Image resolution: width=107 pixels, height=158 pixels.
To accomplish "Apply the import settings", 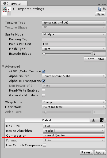I will 100,152.
